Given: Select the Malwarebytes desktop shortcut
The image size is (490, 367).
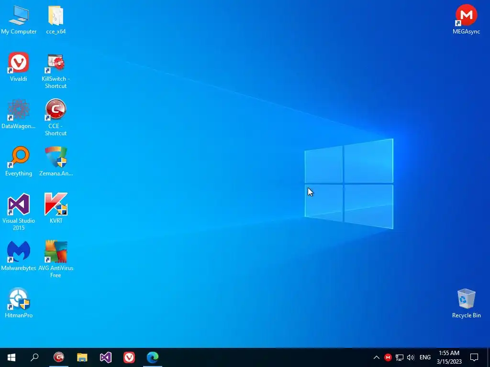Looking at the screenshot, I should 19,256.
